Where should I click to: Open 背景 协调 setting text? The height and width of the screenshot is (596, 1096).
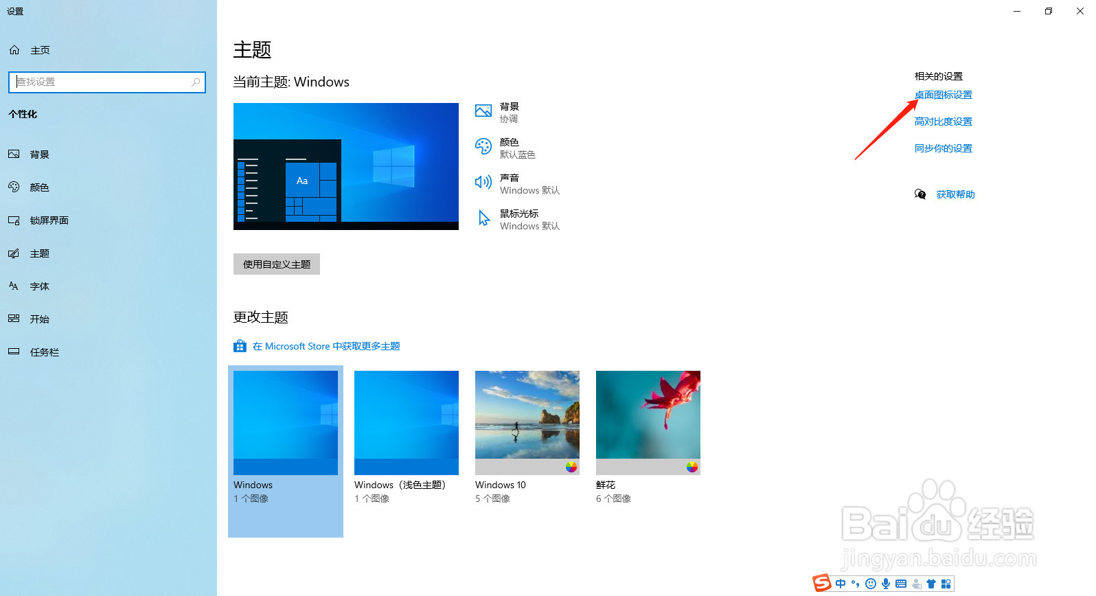pyautogui.click(x=510, y=113)
